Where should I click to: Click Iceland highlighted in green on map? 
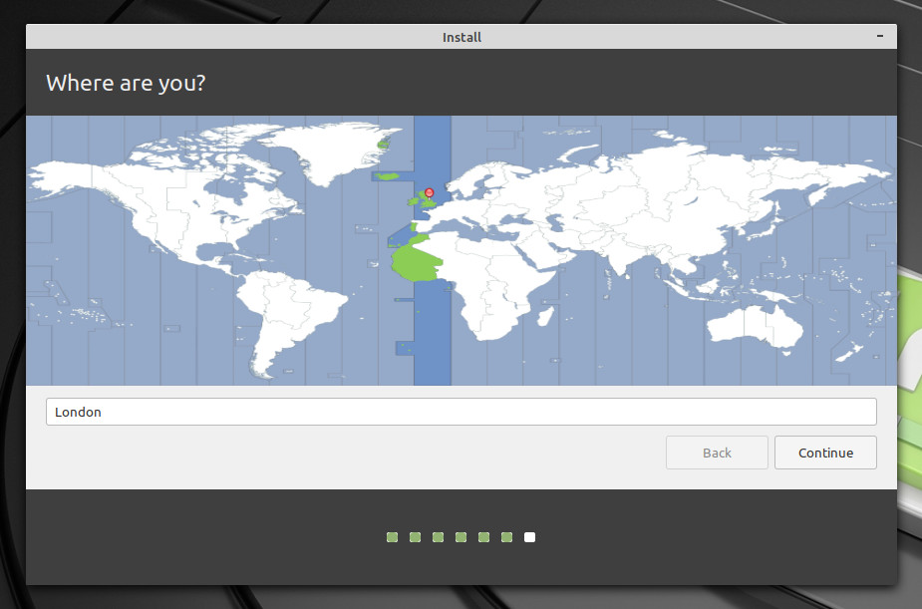387,175
